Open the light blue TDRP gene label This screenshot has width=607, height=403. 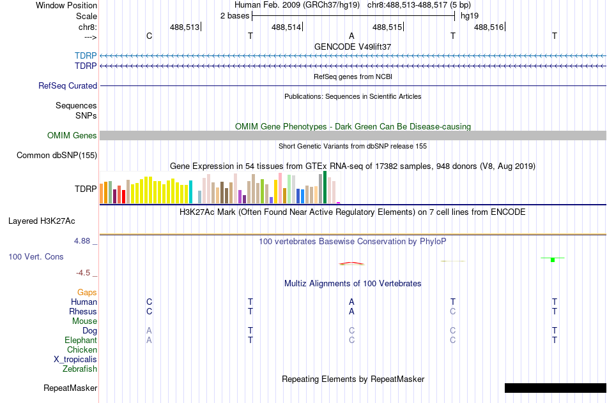(x=86, y=55)
